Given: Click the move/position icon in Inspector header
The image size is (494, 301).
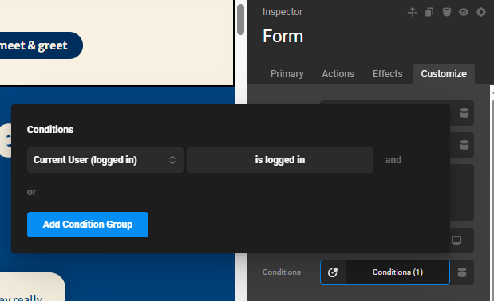Looking at the screenshot, I should coord(413,12).
